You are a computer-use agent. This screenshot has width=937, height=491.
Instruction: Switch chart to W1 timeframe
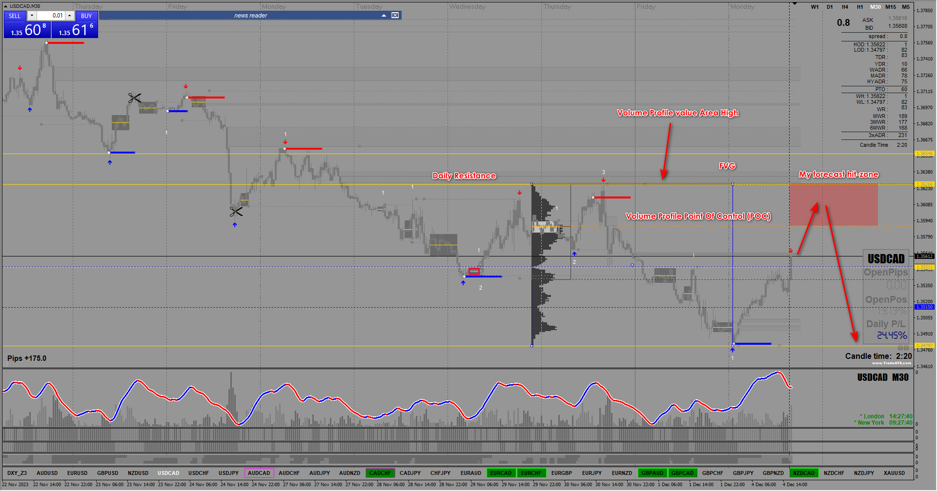click(x=815, y=7)
